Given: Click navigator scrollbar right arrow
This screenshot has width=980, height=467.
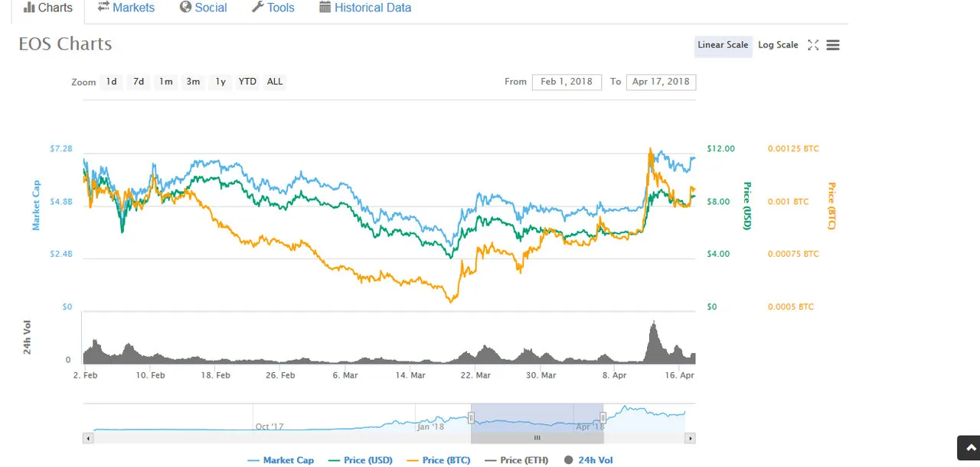Looking at the screenshot, I should coord(690,438).
